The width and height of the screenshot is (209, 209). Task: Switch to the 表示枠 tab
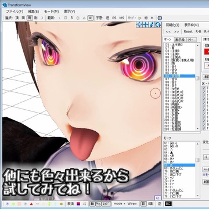[181, 40]
